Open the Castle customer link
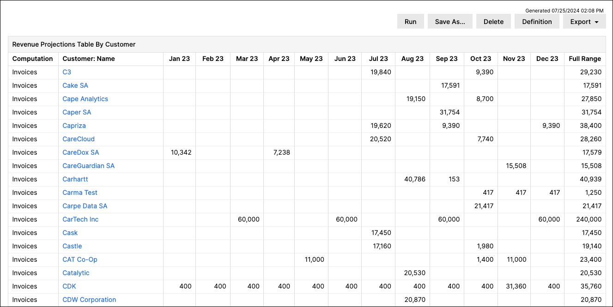This screenshot has height=307, width=613. pyautogui.click(x=72, y=246)
